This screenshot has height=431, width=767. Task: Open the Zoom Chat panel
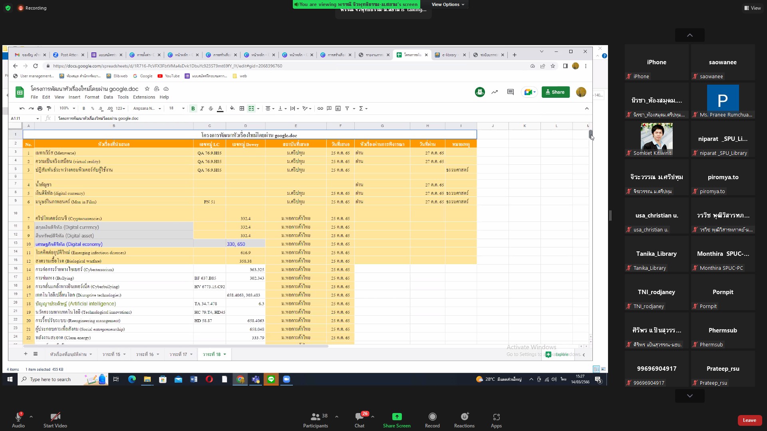tap(360, 419)
